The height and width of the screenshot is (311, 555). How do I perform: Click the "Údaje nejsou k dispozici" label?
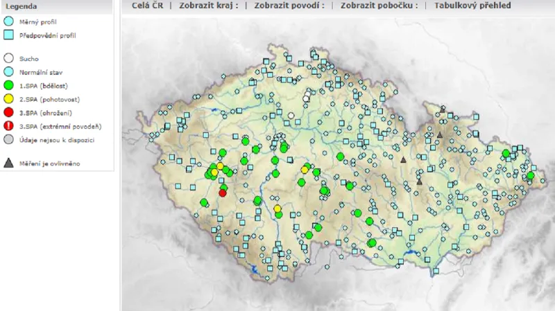57,141
